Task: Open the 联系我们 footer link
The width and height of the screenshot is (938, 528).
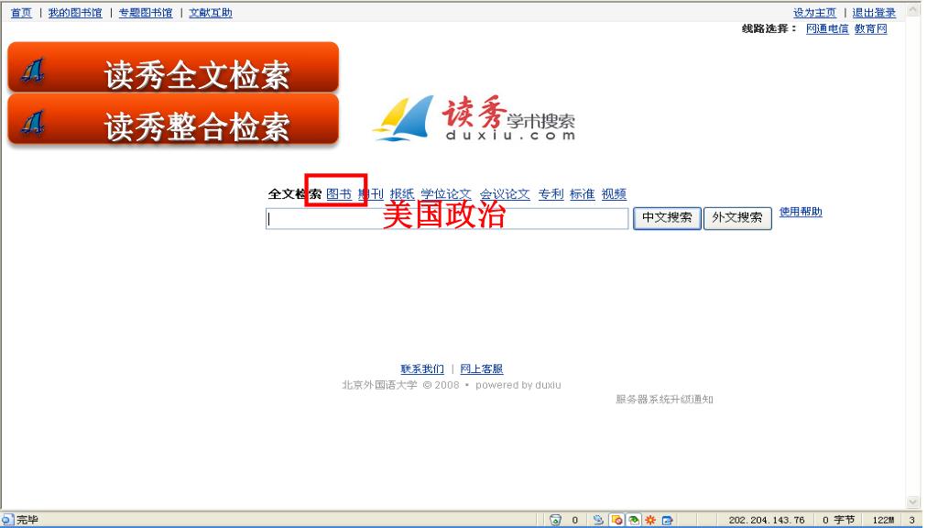Action: point(422,368)
